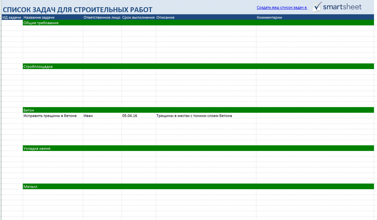This screenshot has height=220, width=377.
Task: Select the 'Описание' column header
Action: pyautogui.click(x=206, y=17)
